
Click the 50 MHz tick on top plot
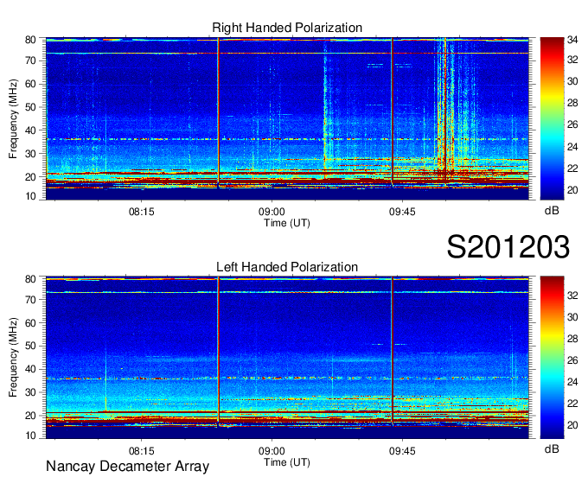(x=30, y=107)
